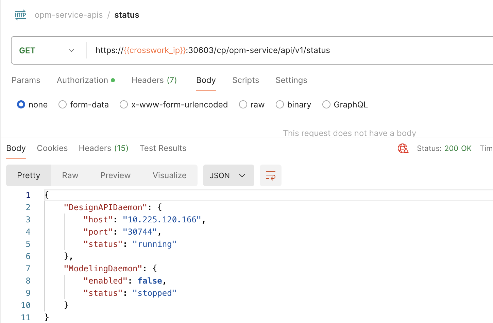This screenshot has height=323, width=493.
Task: Click the "DesignAPIDaemon" JSON key
Action: 105,207
